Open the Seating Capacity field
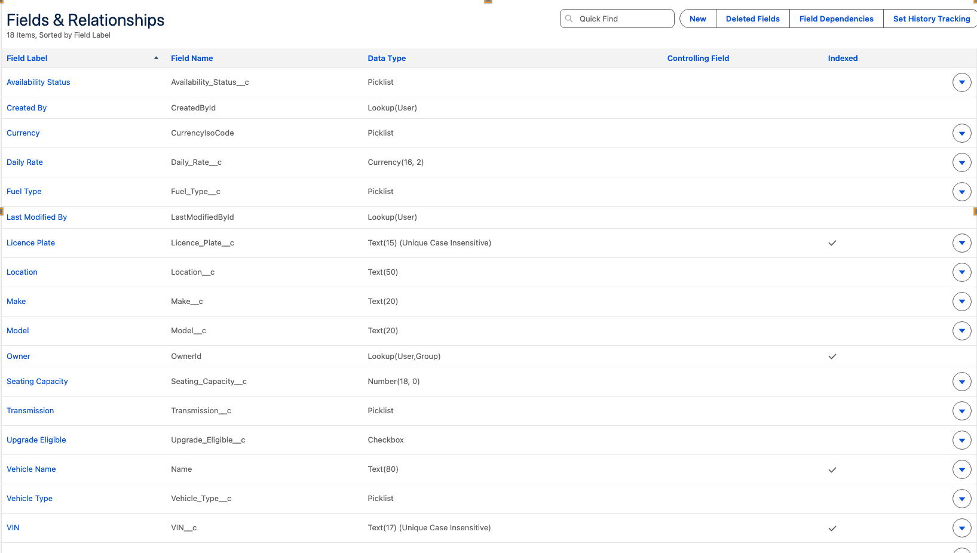 pos(37,382)
